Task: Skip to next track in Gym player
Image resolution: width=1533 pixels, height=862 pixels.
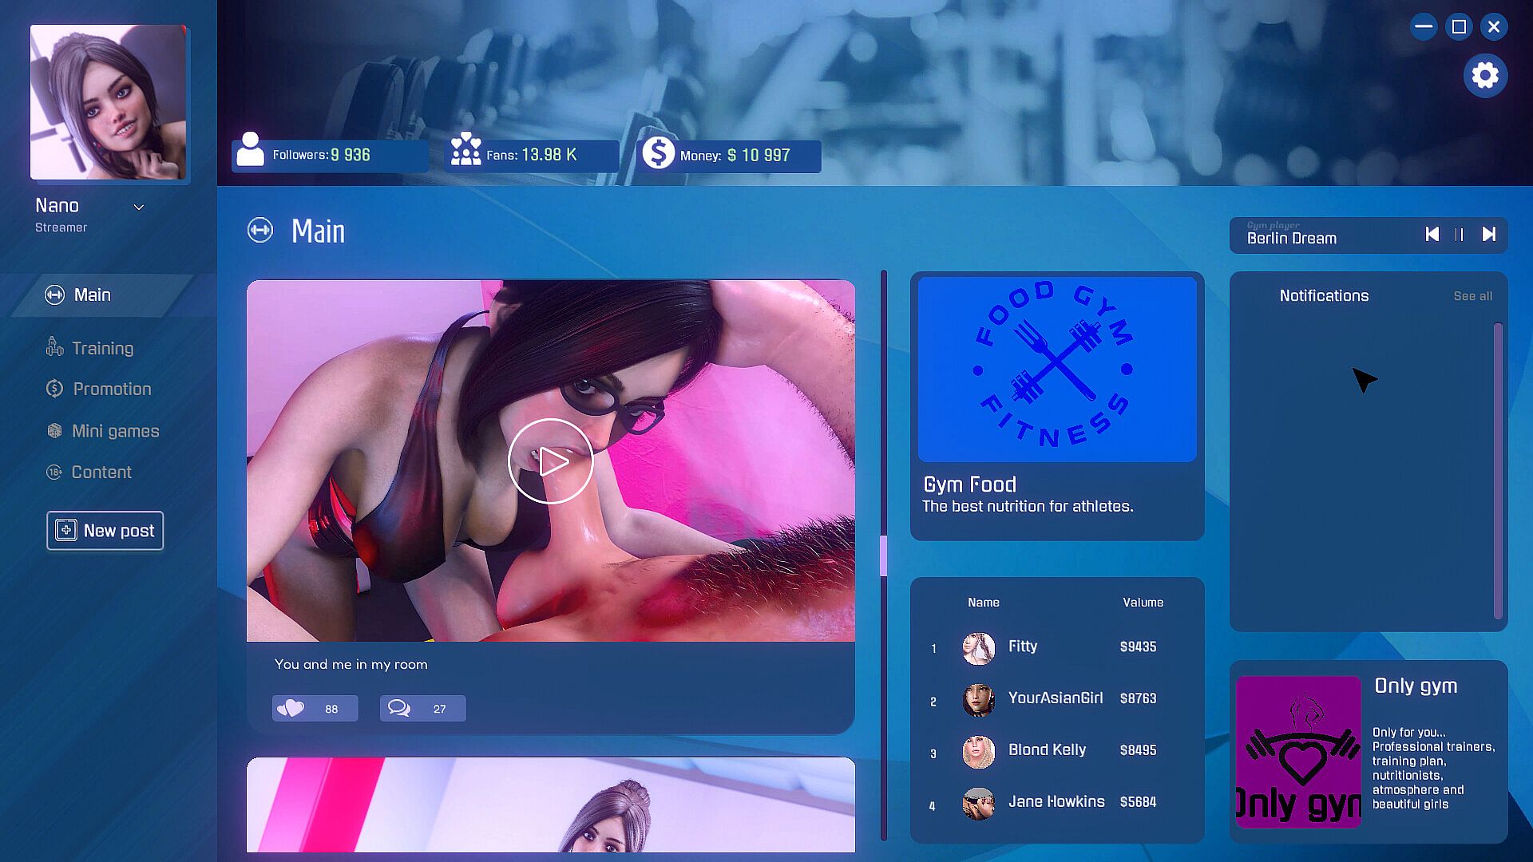Action: click(x=1488, y=235)
